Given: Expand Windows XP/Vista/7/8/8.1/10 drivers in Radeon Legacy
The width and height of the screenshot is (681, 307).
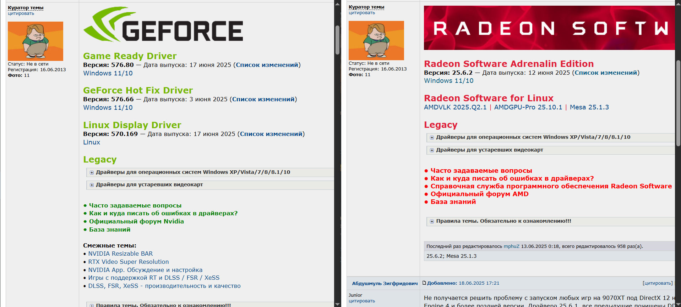Looking at the screenshot, I should [x=432, y=137].
